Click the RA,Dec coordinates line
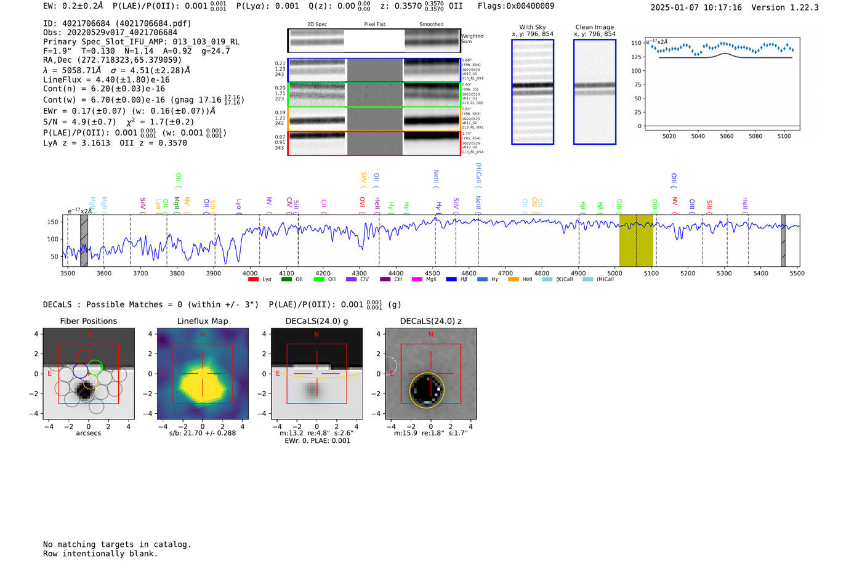862x587 pixels. pos(113,60)
